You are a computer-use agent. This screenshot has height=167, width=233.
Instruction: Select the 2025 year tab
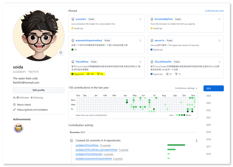(x=213, y=88)
